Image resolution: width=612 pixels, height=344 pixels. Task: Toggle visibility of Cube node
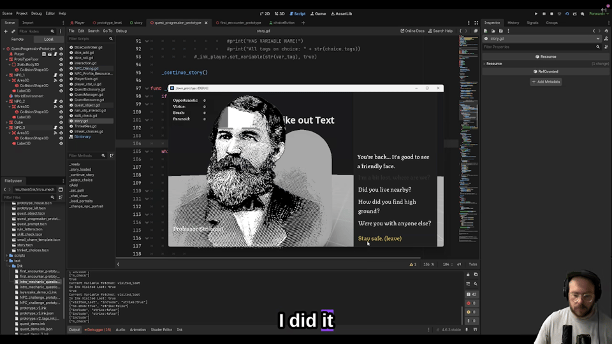coord(61,122)
